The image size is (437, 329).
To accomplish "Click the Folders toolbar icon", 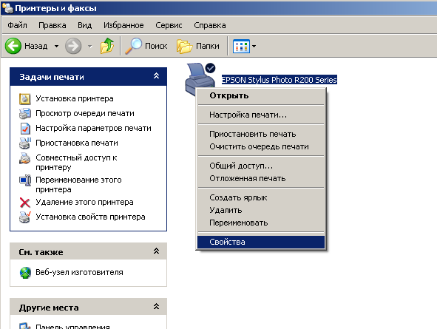I will click(x=184, y=46).
